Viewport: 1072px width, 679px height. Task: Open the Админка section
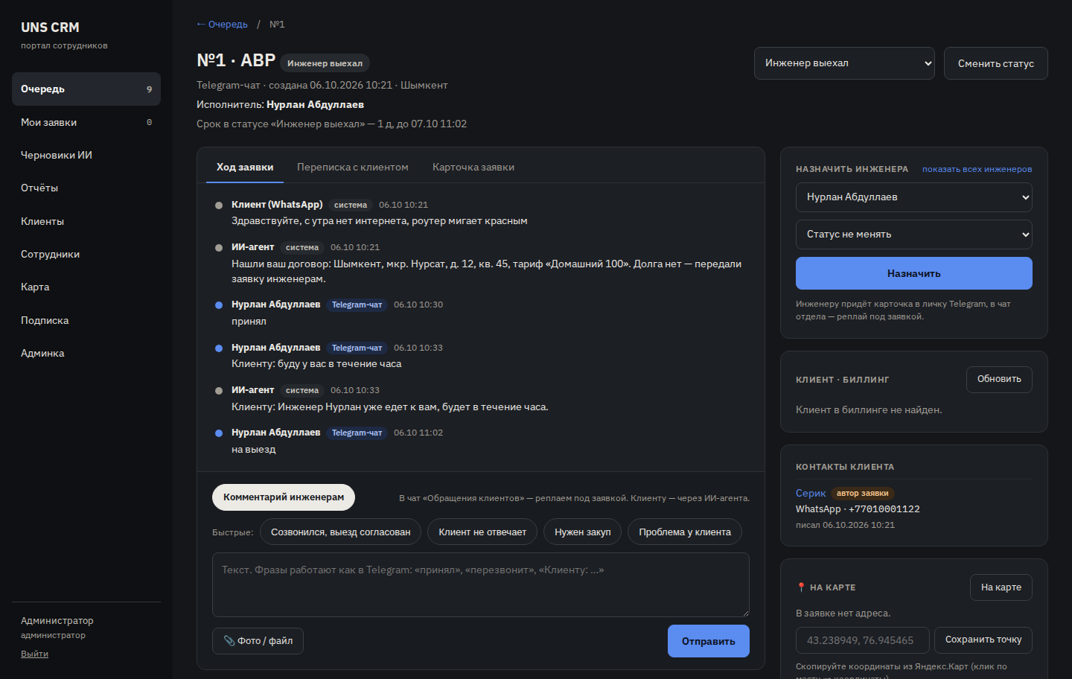coord(86,353)
